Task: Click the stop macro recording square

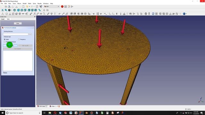Action: coord(65,6)
